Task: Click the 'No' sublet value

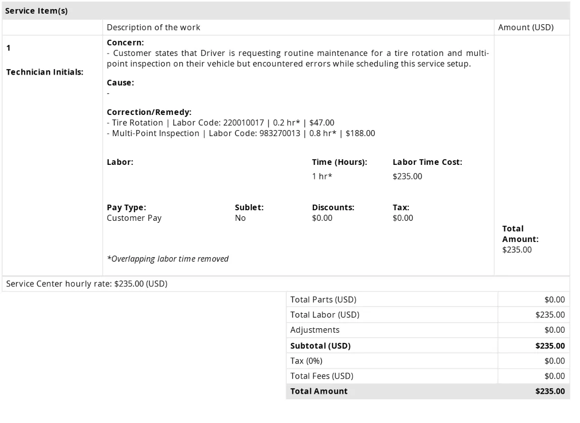Action: pyautogui.click(x=240, y=218)
